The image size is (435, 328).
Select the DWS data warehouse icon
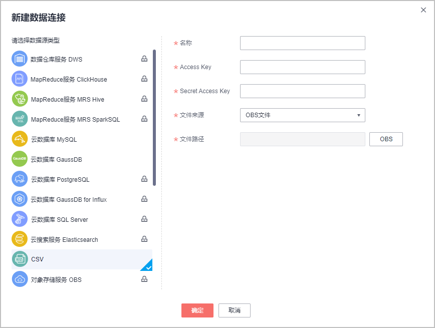[20, 59]
